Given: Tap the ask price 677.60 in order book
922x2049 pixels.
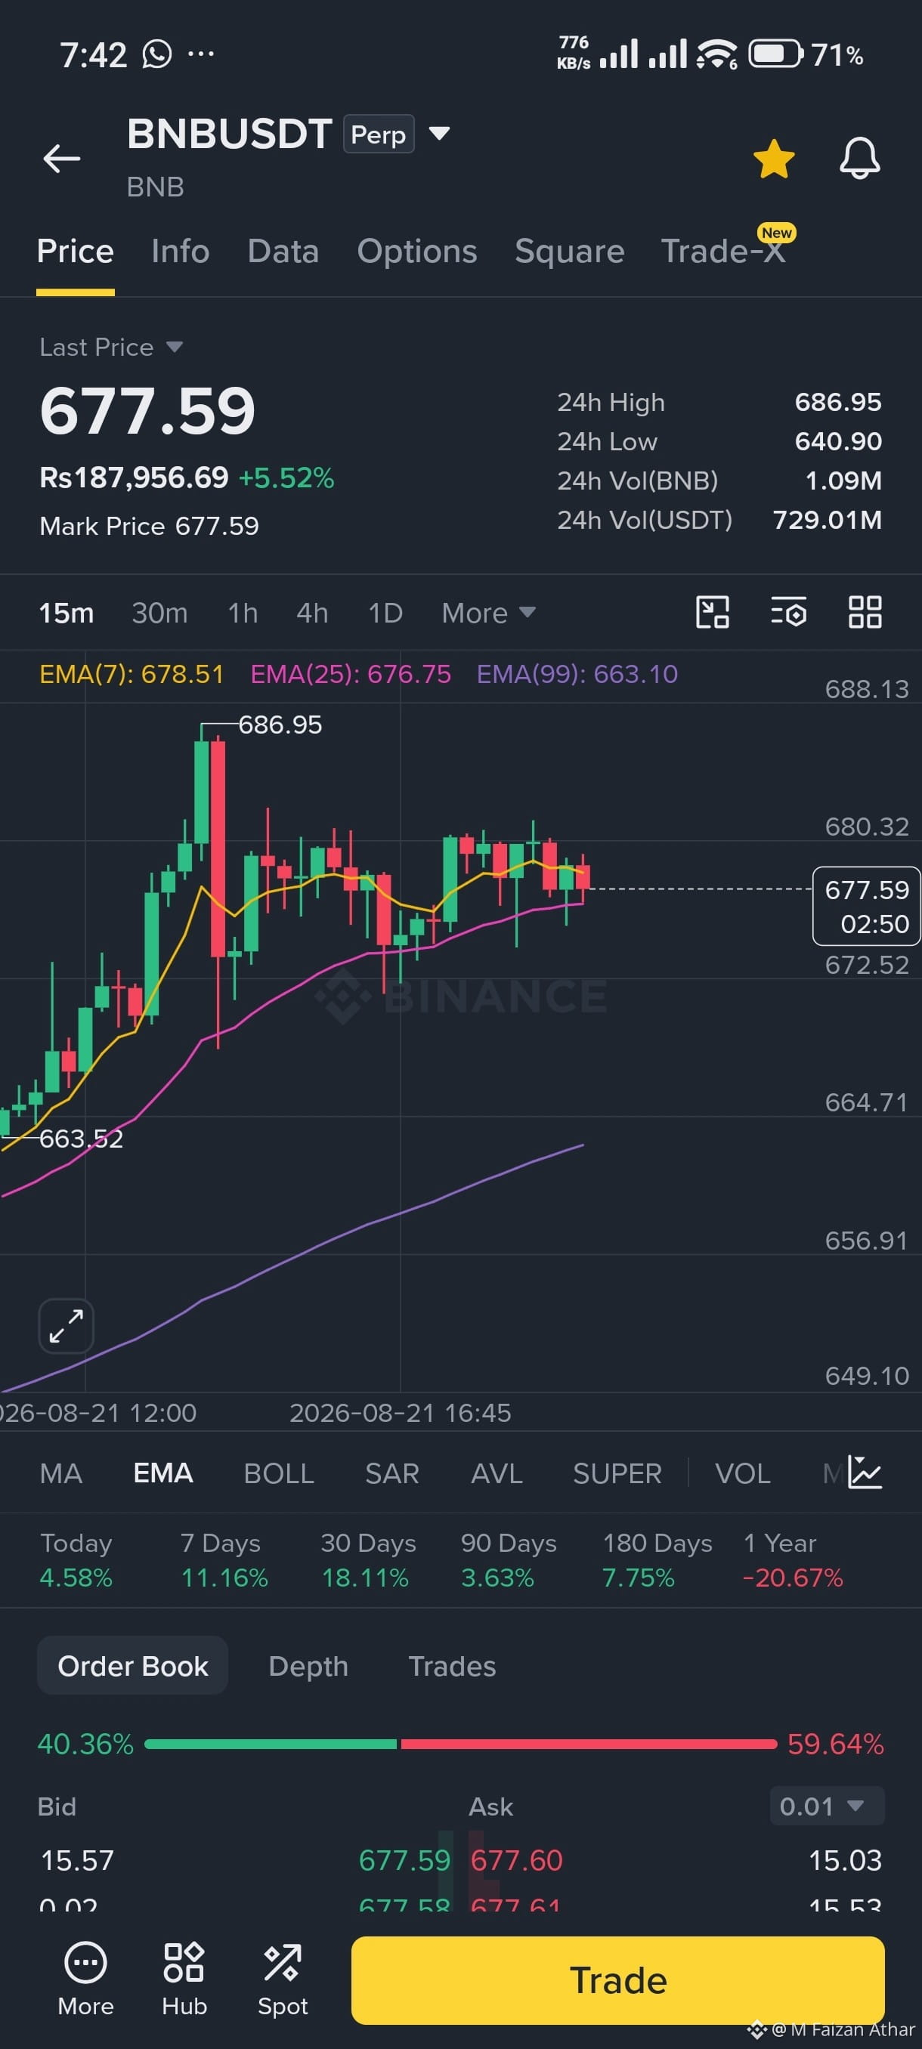Looking at the screenshot, I should click(x=516, y=1859).
